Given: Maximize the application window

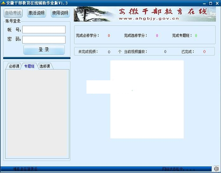Looking at the screenshot, I should coord(211,3).
